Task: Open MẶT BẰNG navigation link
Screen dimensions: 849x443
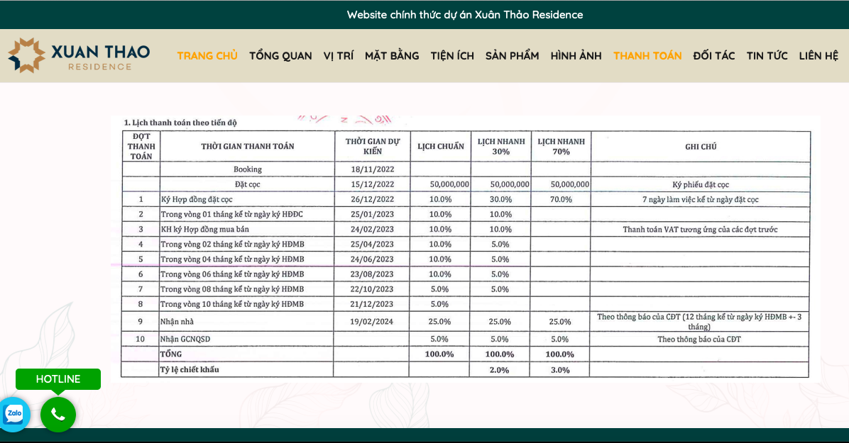Action: [392, 56]
